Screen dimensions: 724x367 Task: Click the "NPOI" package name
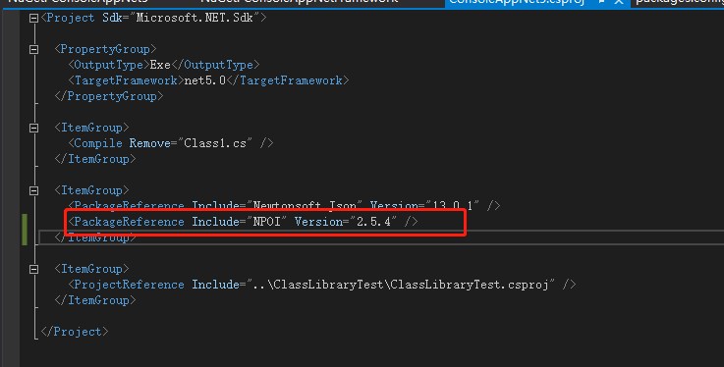pos(267,222)
